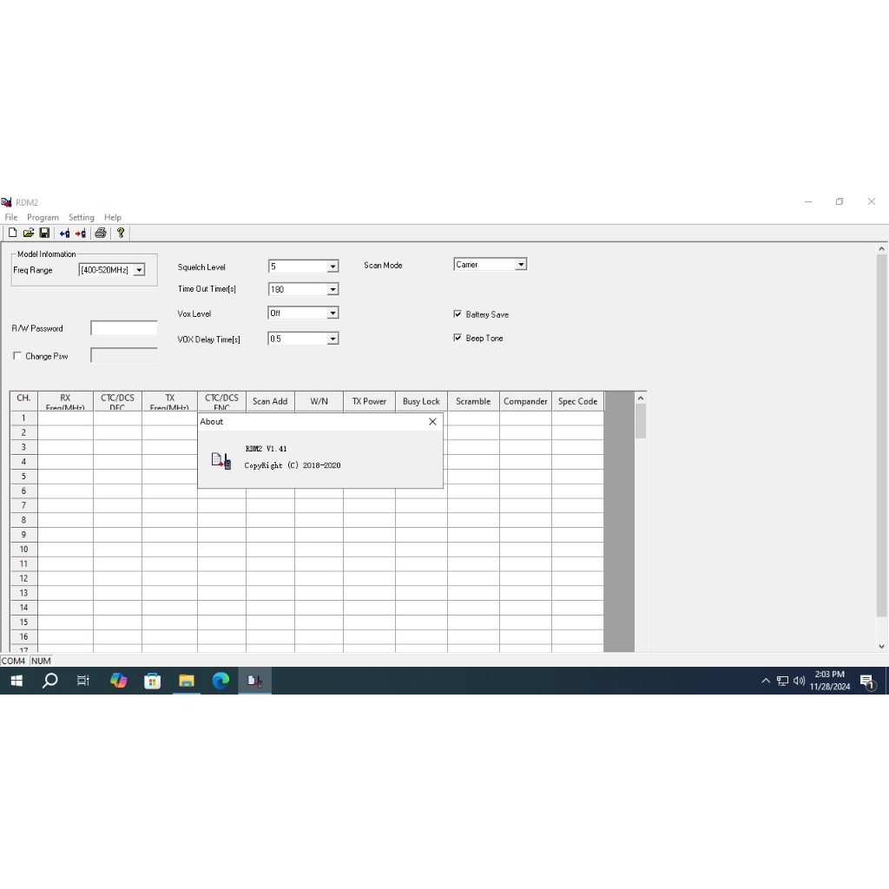Click the channel table vertical scrollbar thumb
The image size is (889, 889).
pyautogui.click(x=641, y=421)
